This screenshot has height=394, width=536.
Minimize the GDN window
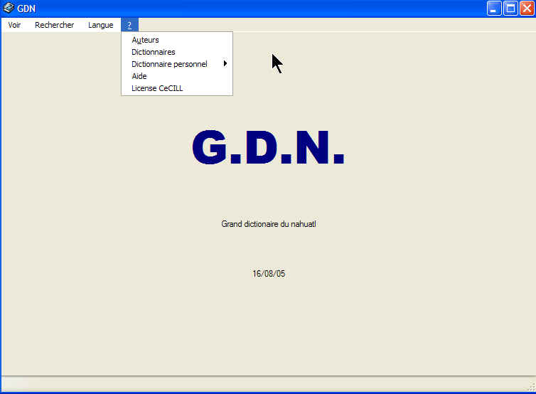(494, 9)
